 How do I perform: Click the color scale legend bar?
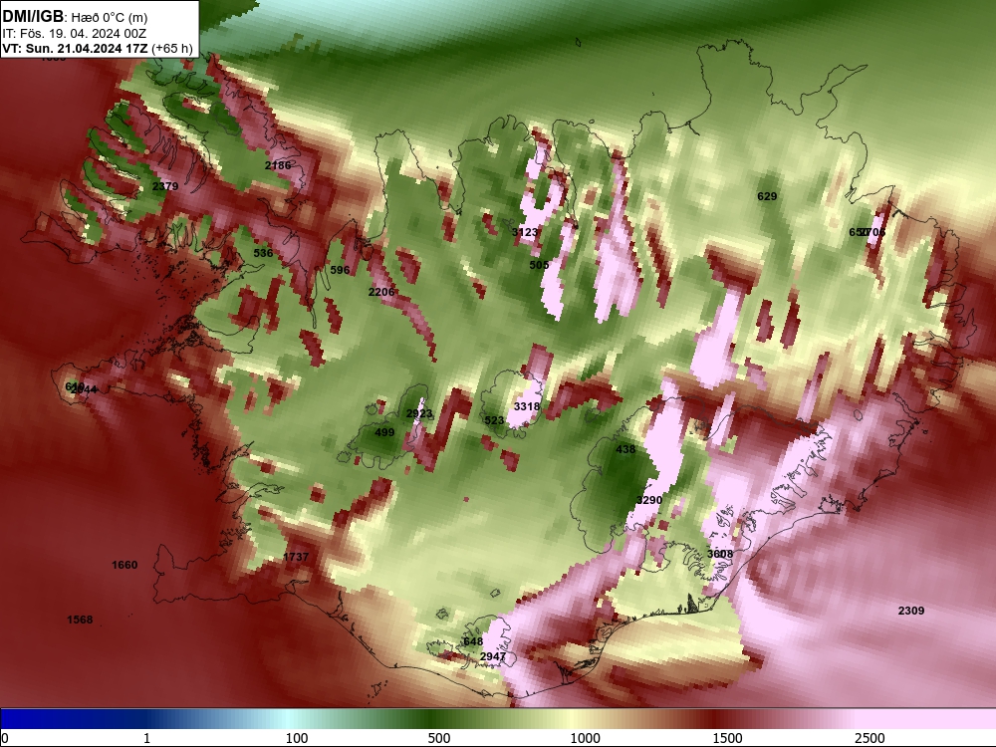tap(498, 718)
